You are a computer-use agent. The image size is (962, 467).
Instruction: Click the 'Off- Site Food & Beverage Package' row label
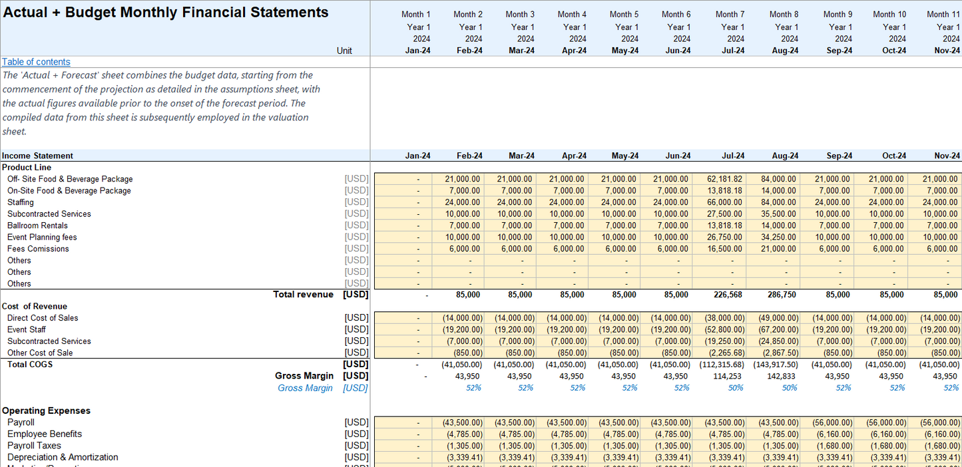(x=70, y=179)
